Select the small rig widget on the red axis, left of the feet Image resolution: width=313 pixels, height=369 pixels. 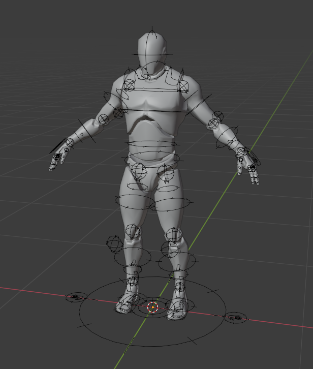76,297
